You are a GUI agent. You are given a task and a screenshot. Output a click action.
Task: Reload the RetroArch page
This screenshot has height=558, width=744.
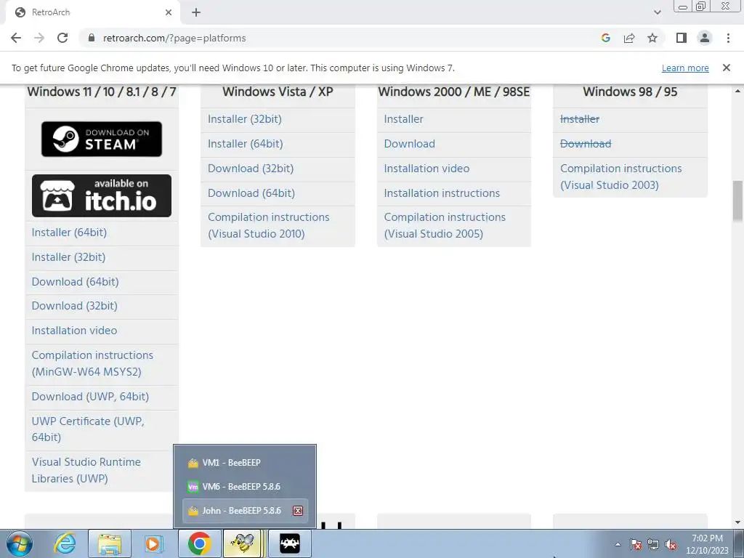click(x=62, y=38)
